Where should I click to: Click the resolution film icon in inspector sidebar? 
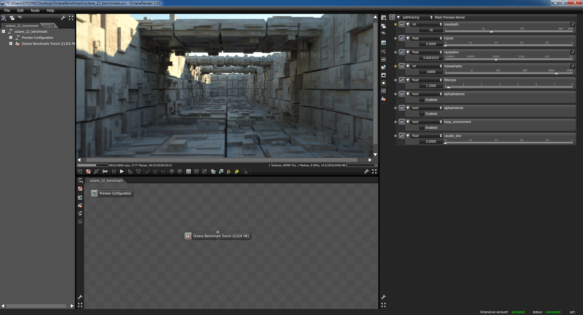click(x=384, y=59)
